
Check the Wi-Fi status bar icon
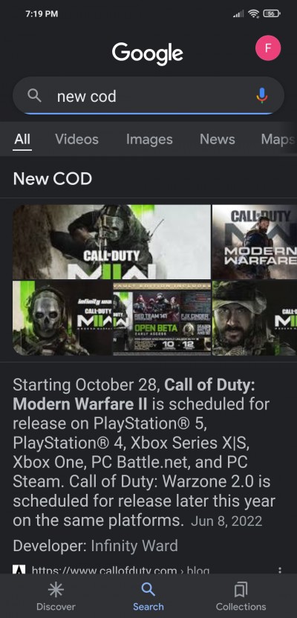254,14
